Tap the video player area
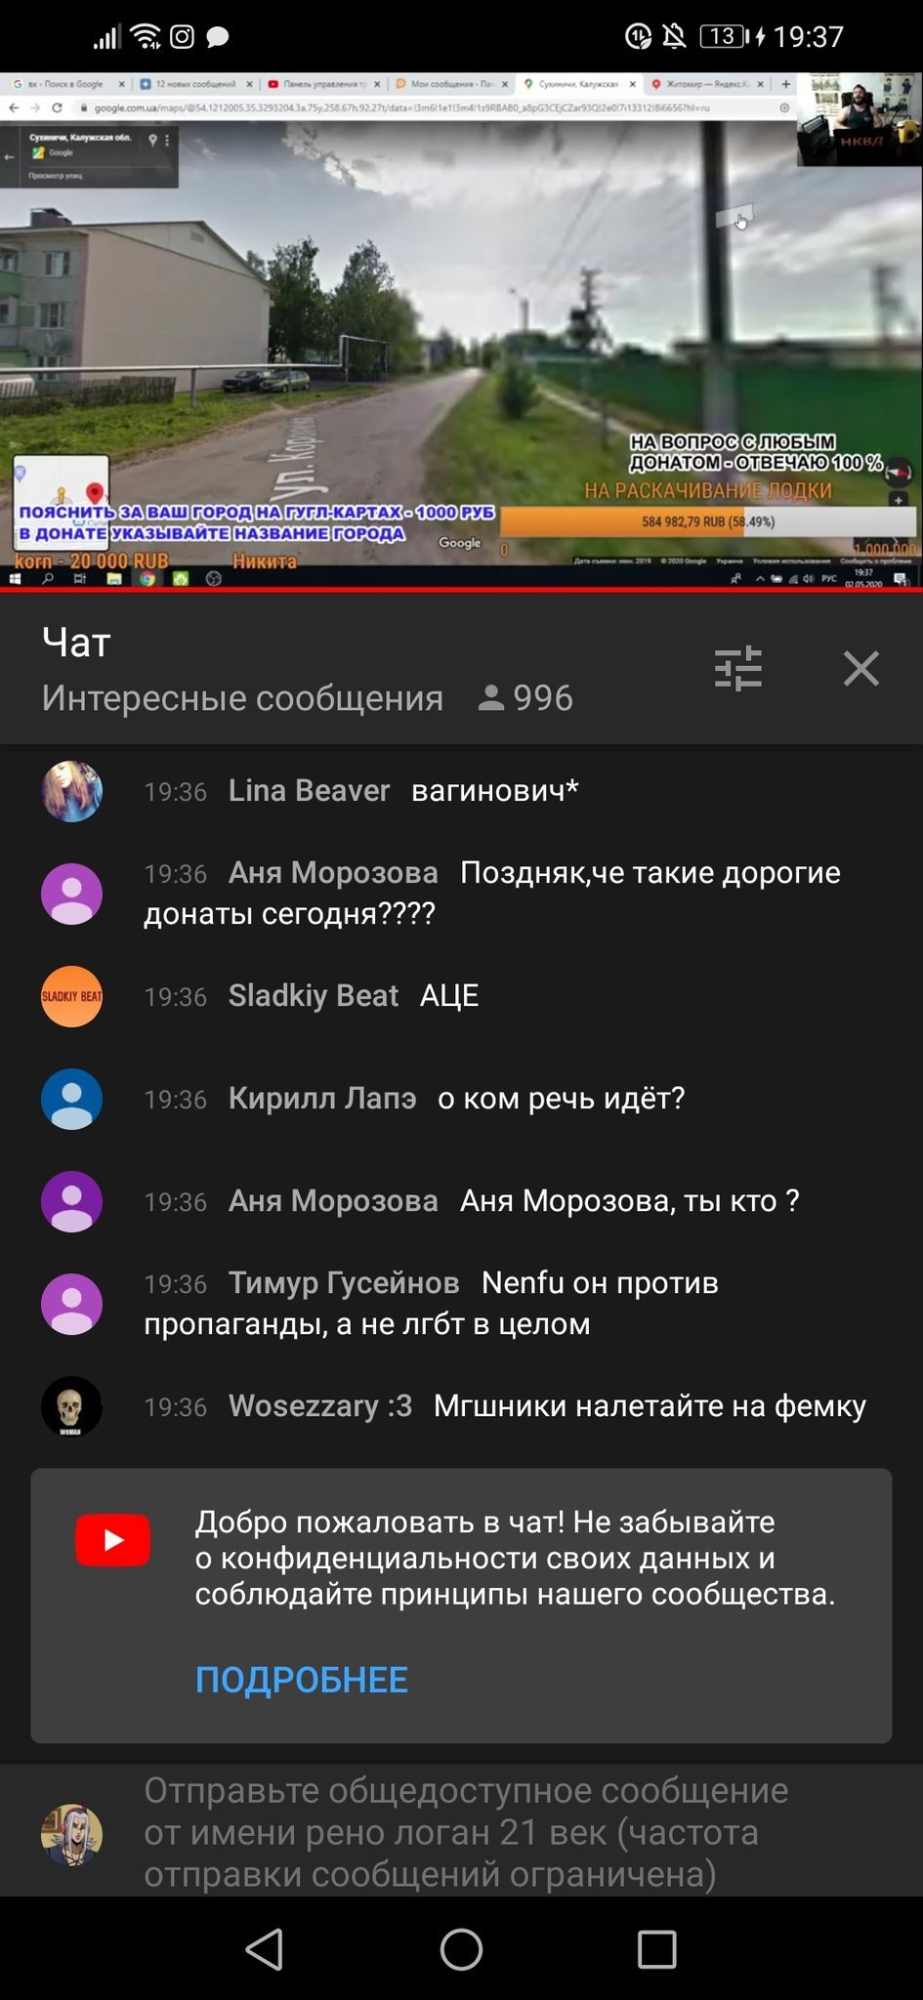This screenshot has height=2000, width=923. [461, 329]
